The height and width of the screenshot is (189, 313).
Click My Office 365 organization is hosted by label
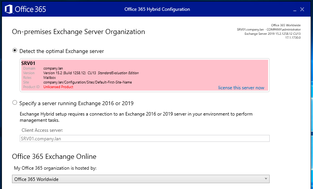(55, 168)
